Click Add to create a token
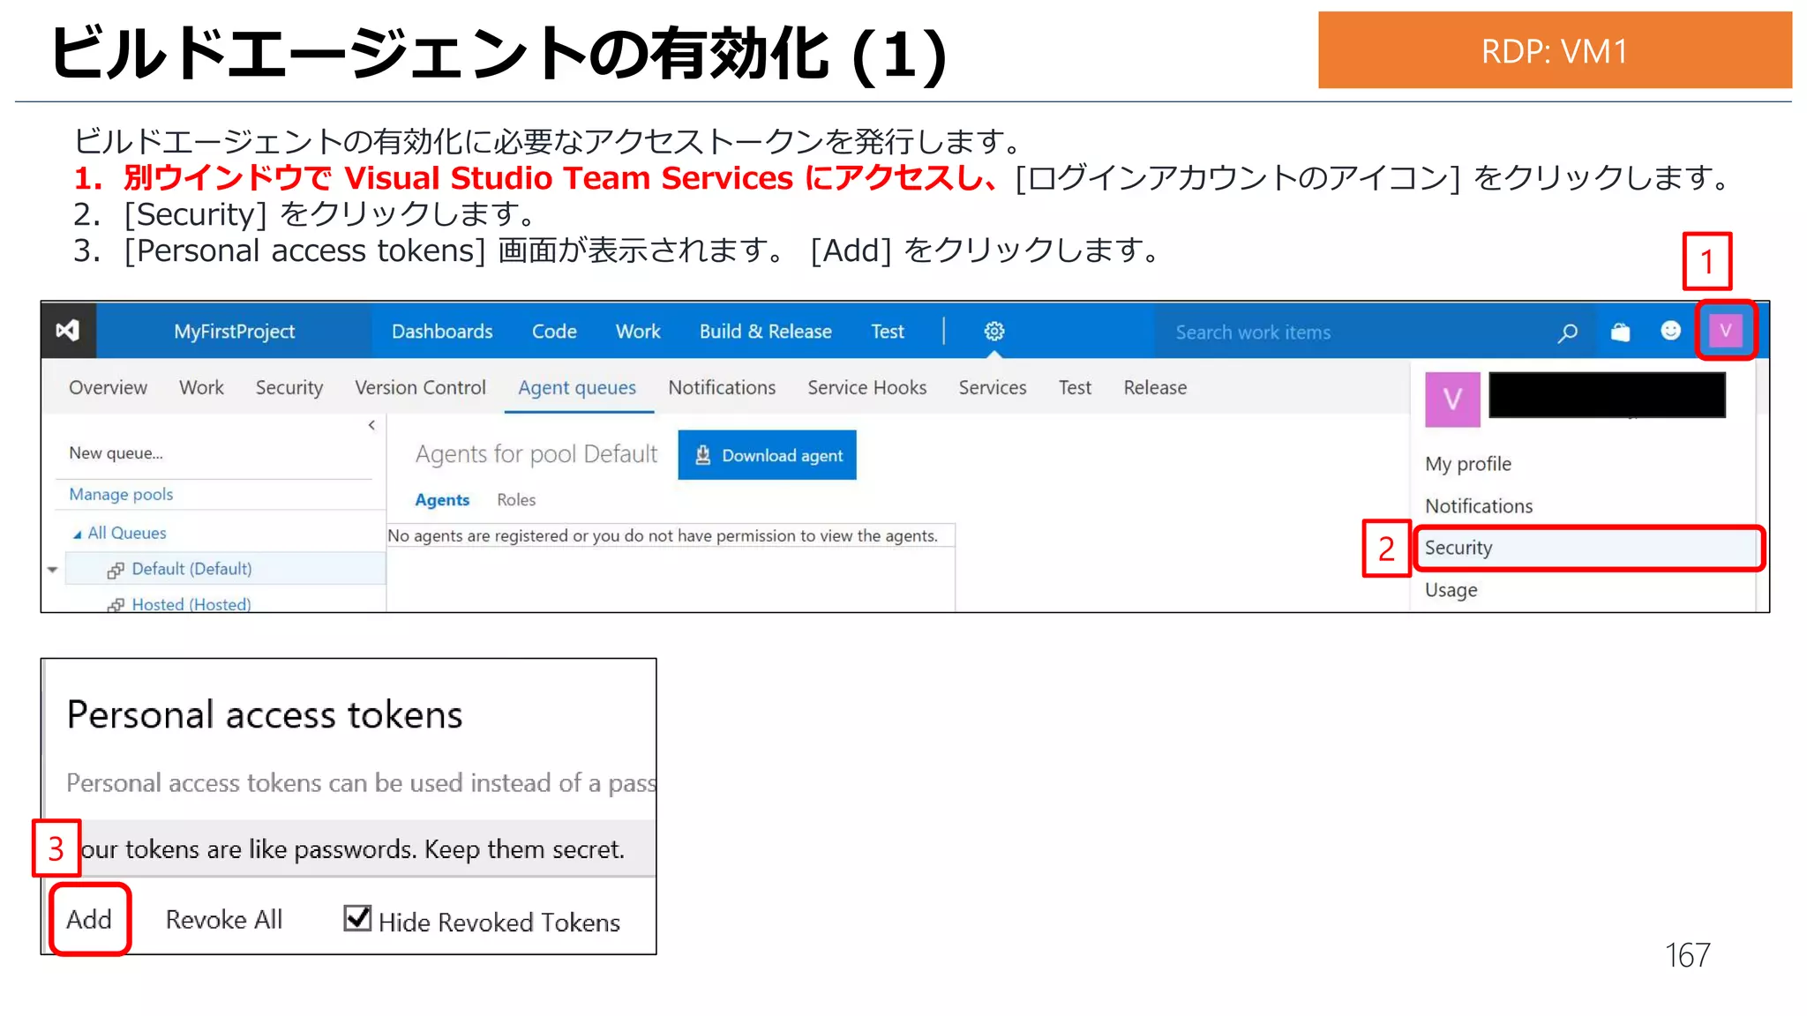The height and width of the screenshot is (1016, 1807). pyautogui.click(x=89, y=920)
